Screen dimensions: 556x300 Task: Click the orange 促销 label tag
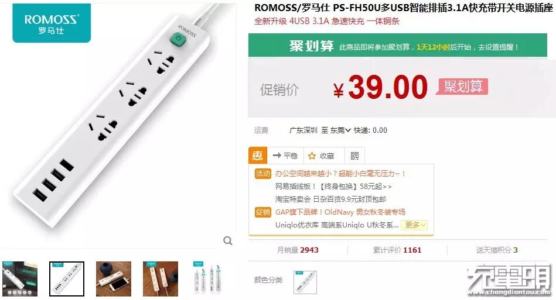pyautogui.click(x=262, y=212)
